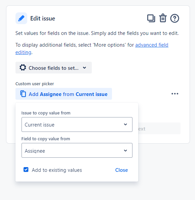Open the three-dot more options menu
Viewport: 195px width, 200px height.
coord(175,94)
